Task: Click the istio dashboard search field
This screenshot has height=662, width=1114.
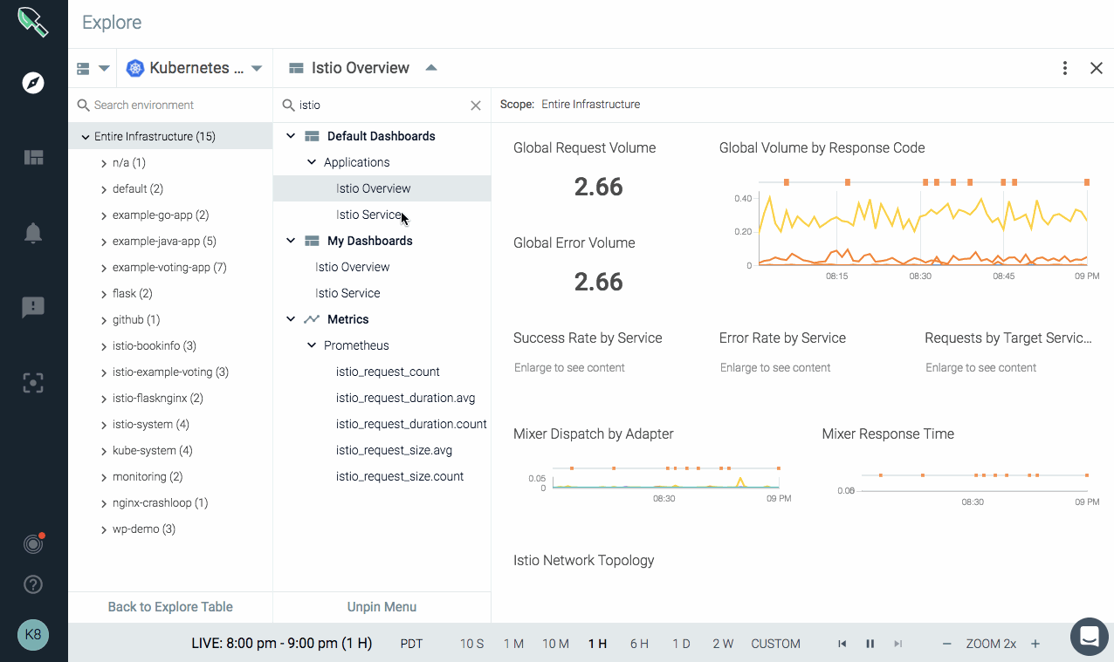Action: pyautogui.click(x=382, y=106)
